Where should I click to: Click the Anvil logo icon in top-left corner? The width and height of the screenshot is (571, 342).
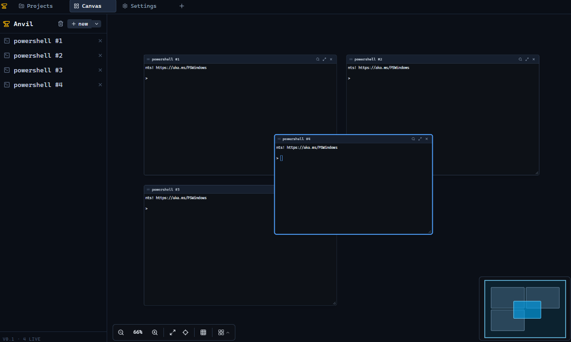coord(4,6)
